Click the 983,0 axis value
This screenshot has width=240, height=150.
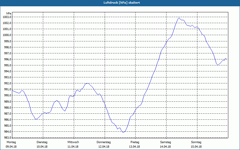7,137
